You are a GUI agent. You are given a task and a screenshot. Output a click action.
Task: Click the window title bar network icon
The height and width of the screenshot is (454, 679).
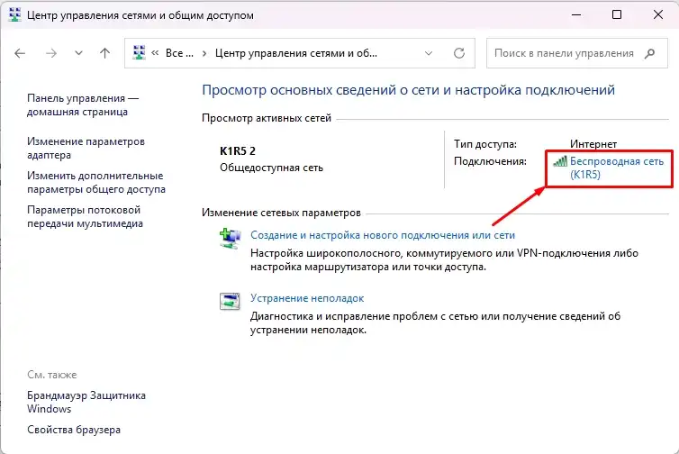click(x=14, y=14)
